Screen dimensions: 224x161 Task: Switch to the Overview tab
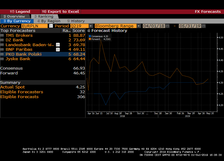click(x=14, y=16)
